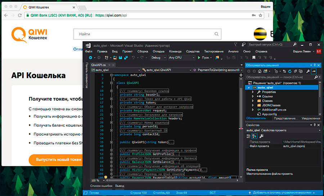Click the QIWI Кошелек logo

(29, 35)
